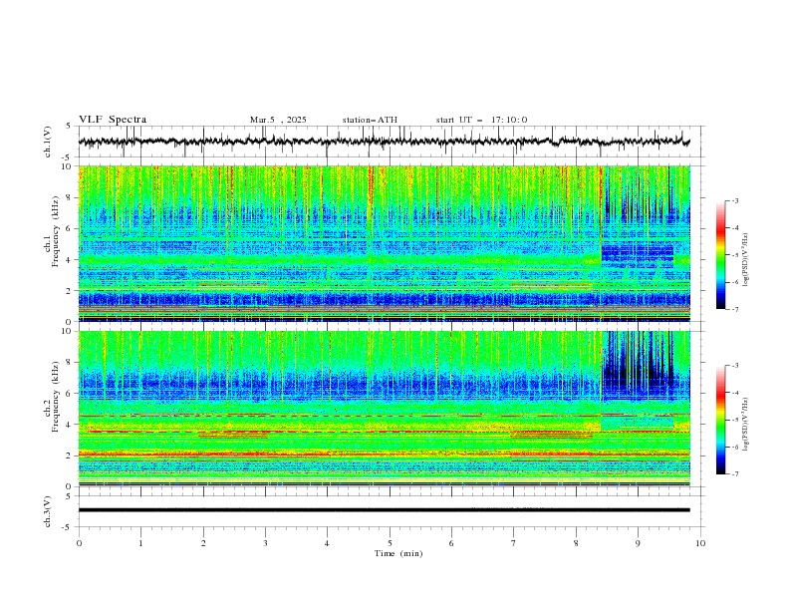Image resolution: width=789 pixels, height=610 pixels.
Task: Click the time axis tick label '9'
Action: click(638, 543)
